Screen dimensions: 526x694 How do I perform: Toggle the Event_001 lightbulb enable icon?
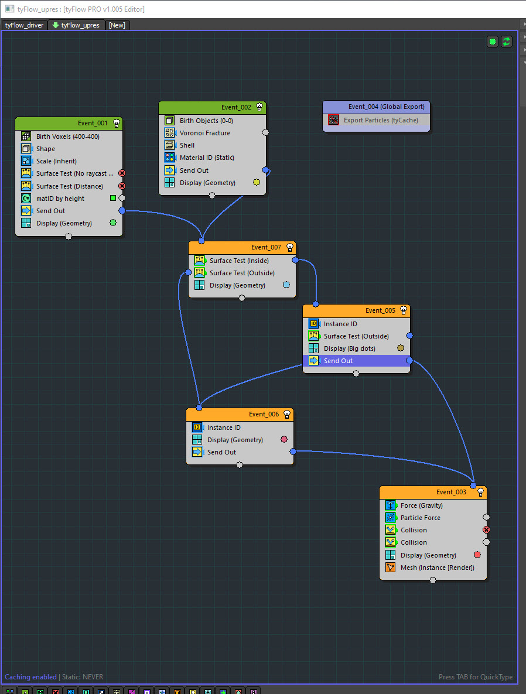coord(117,123)
